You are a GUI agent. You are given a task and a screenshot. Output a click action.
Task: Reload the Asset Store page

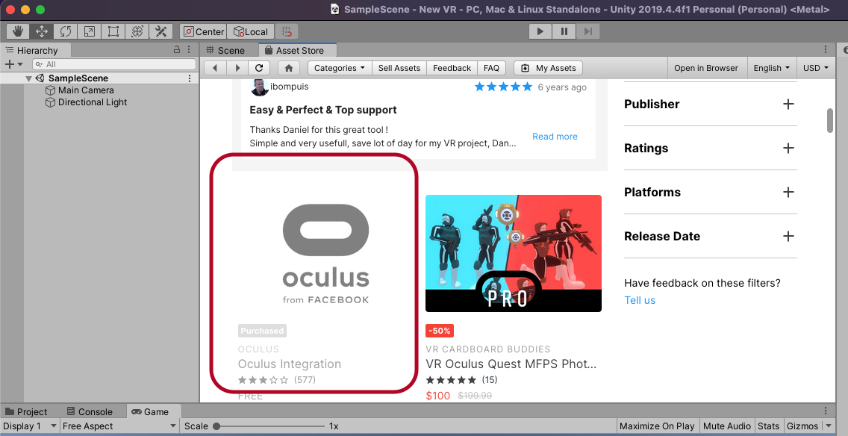point(259,68)
